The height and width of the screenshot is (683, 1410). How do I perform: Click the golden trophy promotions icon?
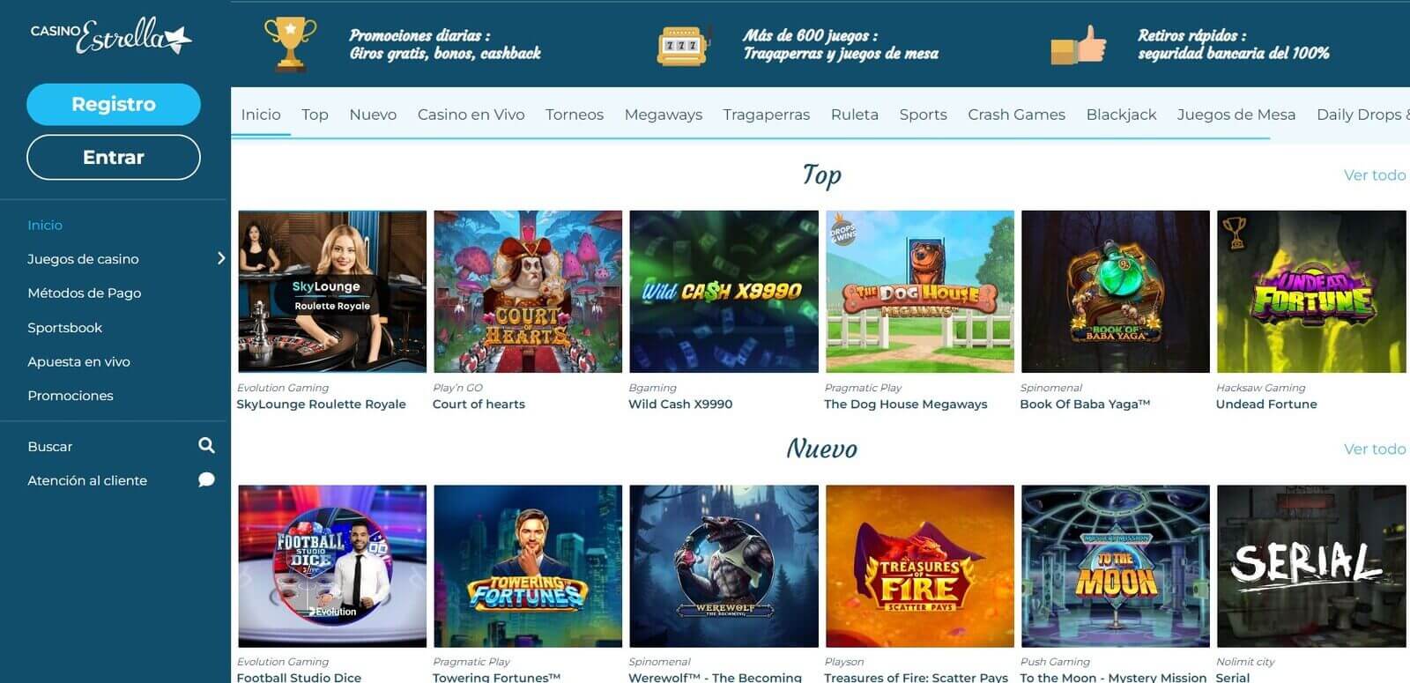point(290,44)
